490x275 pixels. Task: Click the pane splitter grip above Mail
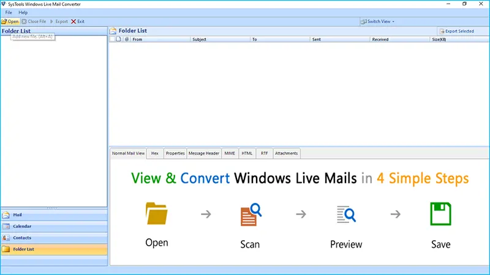[x=52, y=208]
